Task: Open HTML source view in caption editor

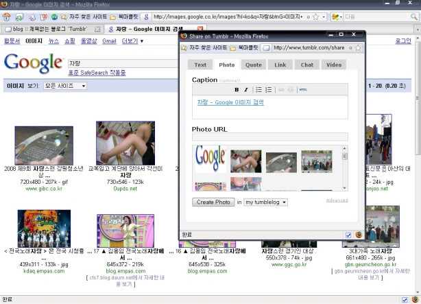Action: coord(303,90)
